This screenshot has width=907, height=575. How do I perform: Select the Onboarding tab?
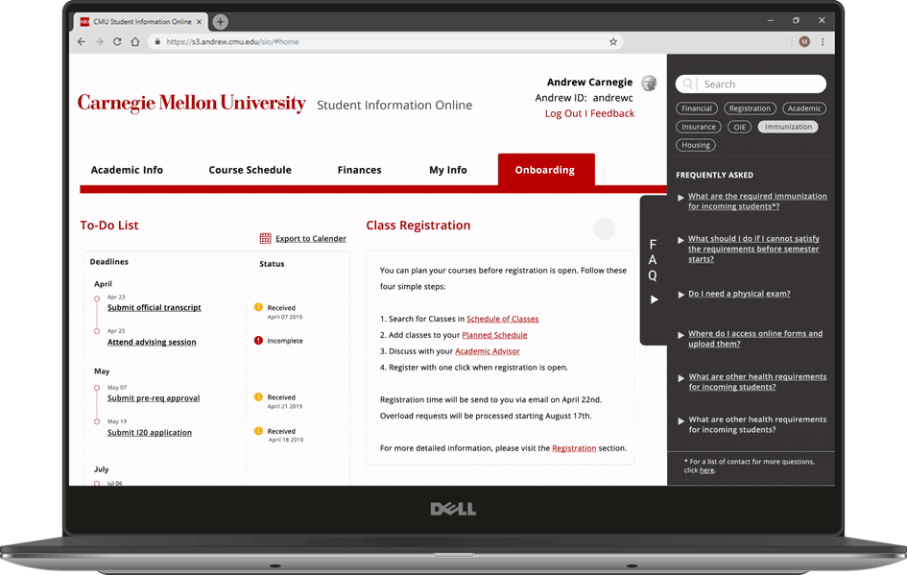point(546,170)
